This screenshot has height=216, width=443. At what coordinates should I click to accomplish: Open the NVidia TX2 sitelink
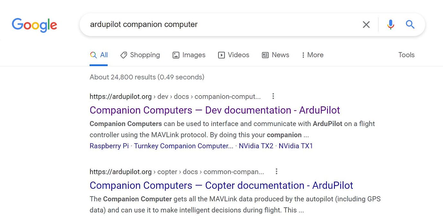tap(256, 146)
